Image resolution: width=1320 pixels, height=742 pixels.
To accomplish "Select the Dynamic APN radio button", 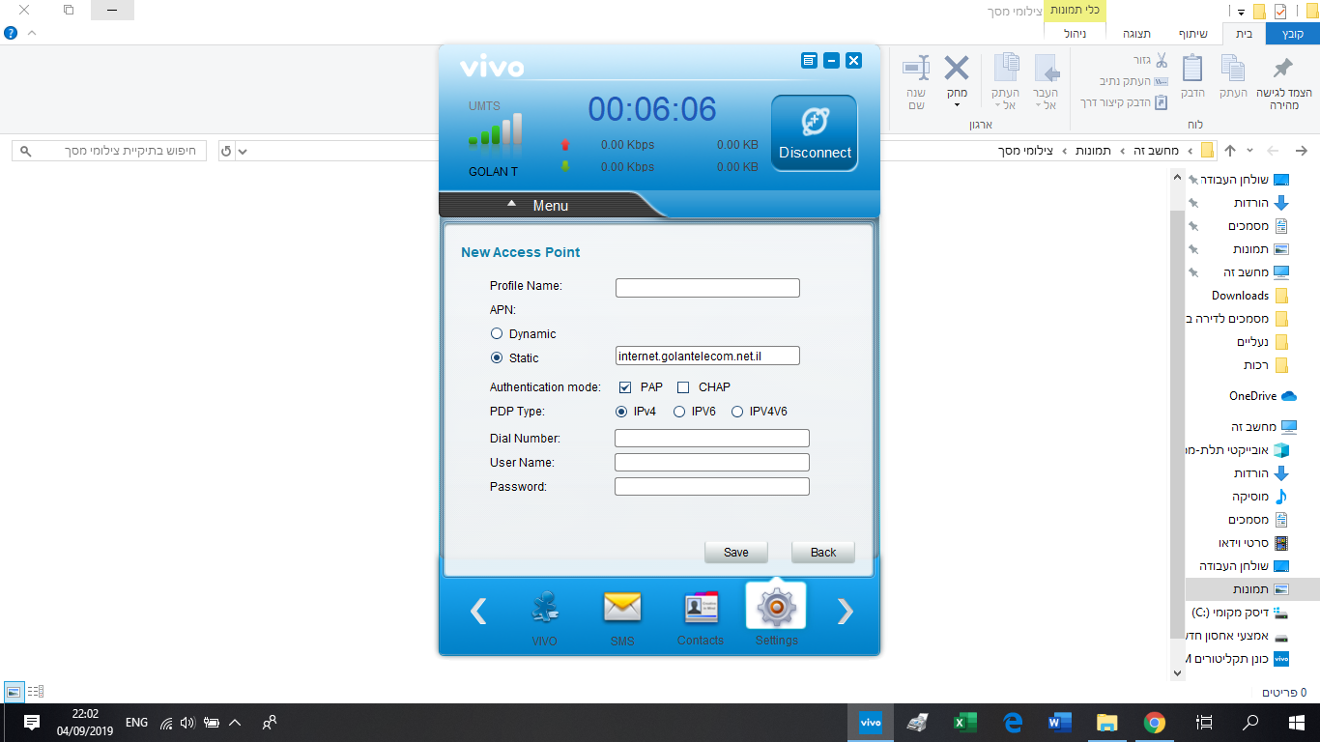I will coord(497,333).
